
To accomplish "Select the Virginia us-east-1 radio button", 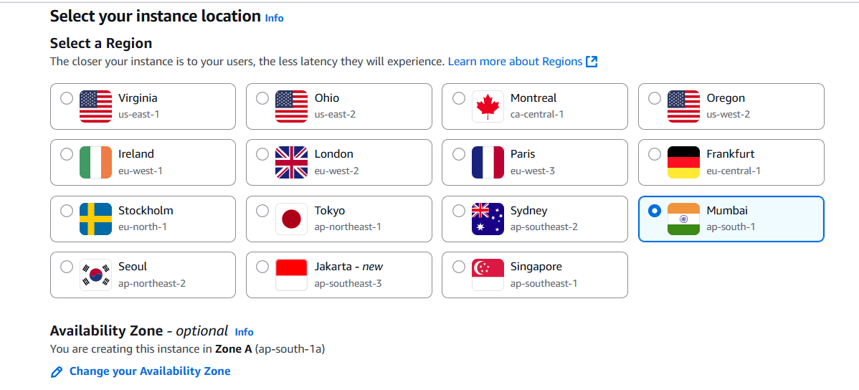I will [67, 98].
